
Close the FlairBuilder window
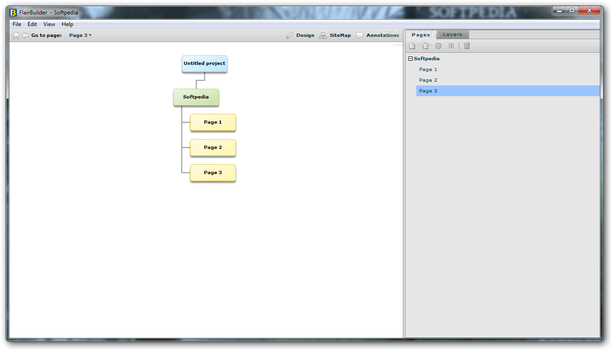[590, 10]
